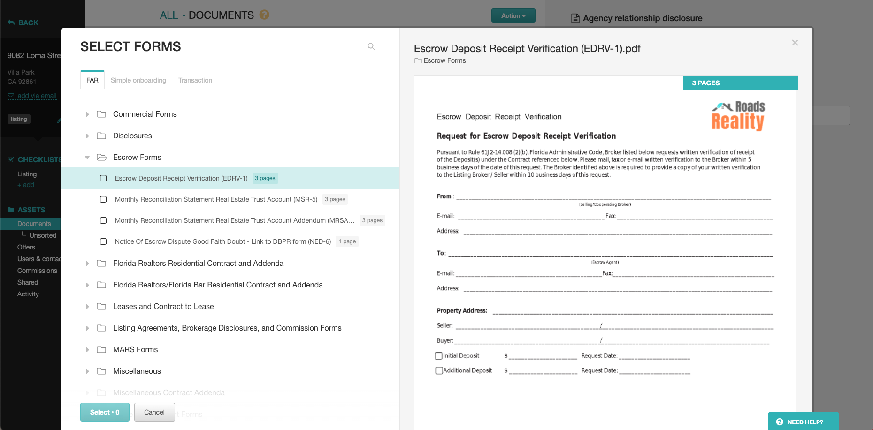873x430 pixels.
Task: Click the checkmark icon next to CHECKLISTS
Action: [10, 159]
